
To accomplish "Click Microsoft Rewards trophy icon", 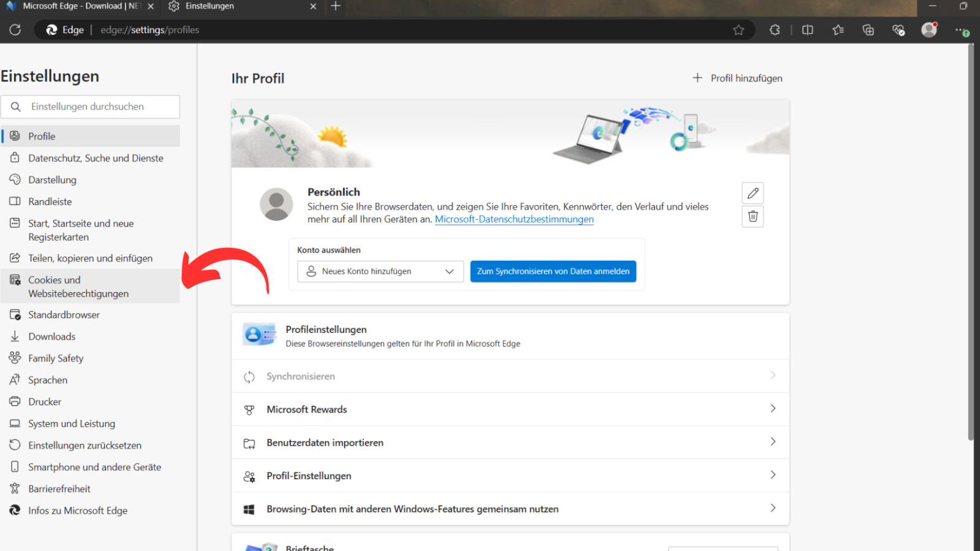I will (249, 410).
